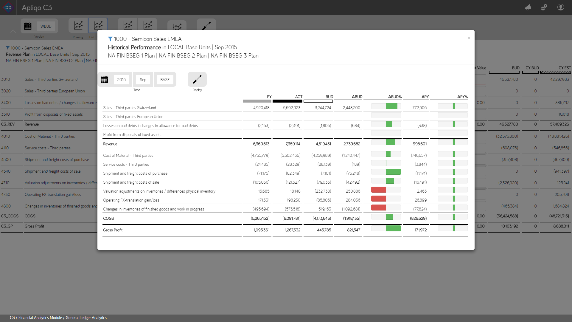This screenshot has width=572, height=322.
Task: Open the user profile icon
Action: coord(561,7)
